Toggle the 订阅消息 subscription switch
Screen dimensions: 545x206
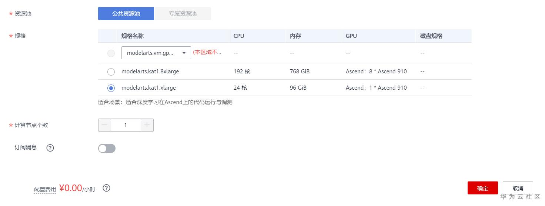[x=107, y=149]
